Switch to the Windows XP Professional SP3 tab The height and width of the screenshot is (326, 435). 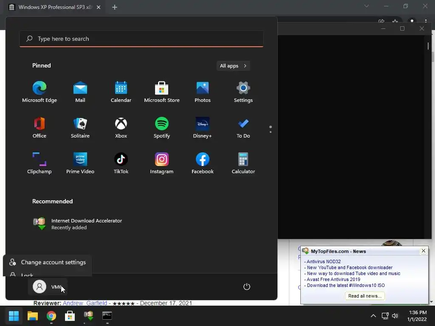(x=54, y=7)
